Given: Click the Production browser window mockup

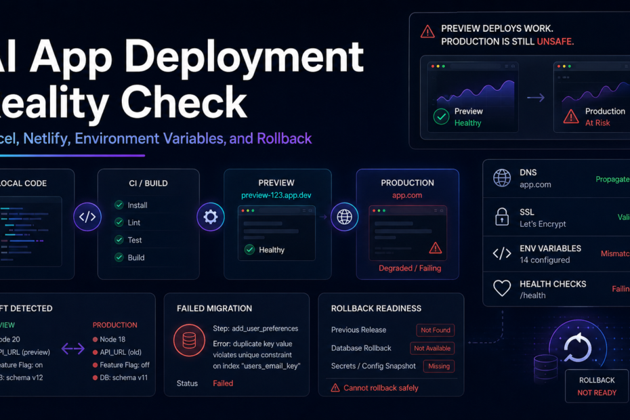Looking at the screenshot, I should [x=408, y=233].
